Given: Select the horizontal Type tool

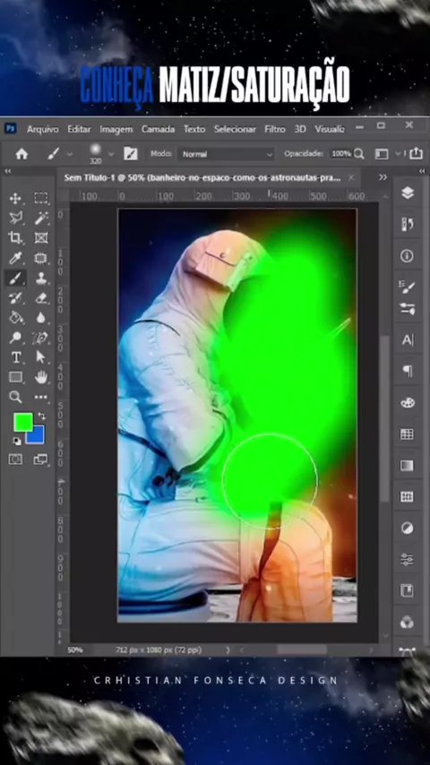Looking at the screenshot, I should [x=15, y=357].
